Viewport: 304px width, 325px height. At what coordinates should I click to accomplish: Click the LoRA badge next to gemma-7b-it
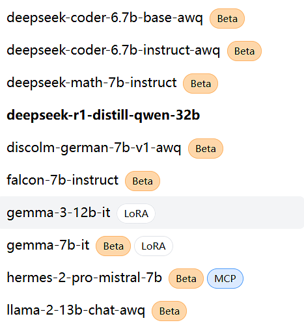tap(154, 246)
